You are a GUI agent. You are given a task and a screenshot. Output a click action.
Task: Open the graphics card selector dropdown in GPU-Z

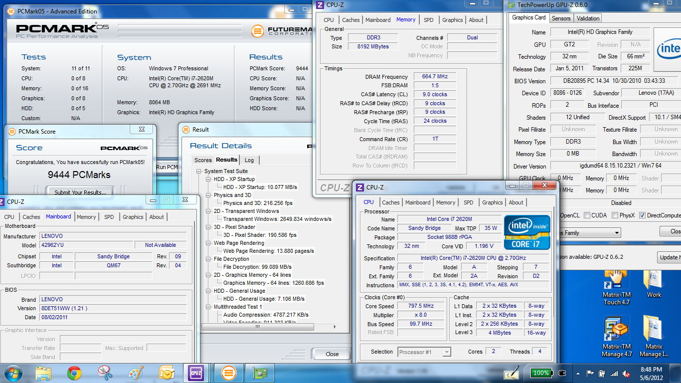tap(617, 233)
